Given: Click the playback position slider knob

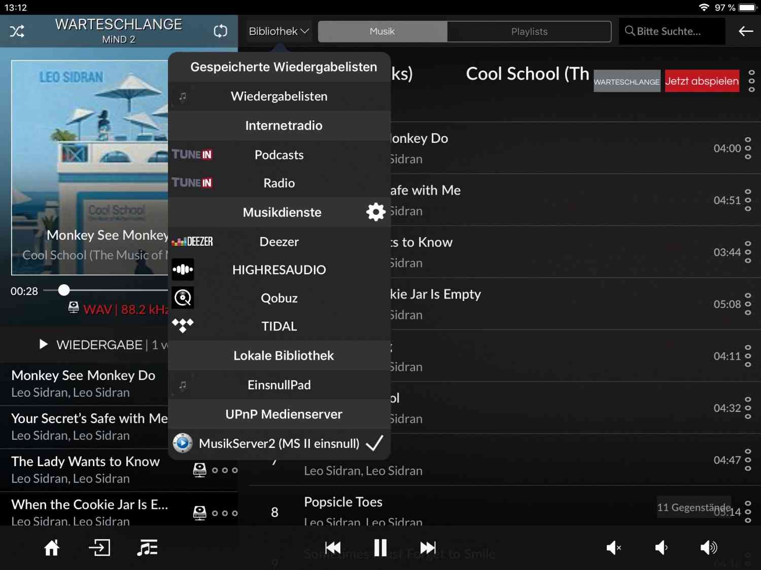Looking at the screenshot, I should (x=63, y=290).
